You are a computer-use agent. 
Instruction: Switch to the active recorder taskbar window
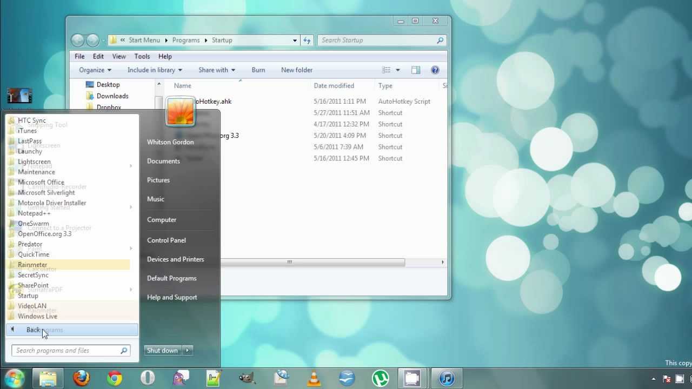[412, 378]
